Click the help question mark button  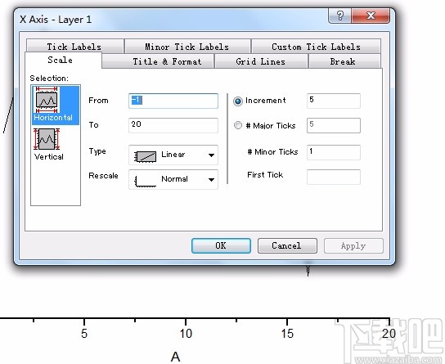coord(339,16)
